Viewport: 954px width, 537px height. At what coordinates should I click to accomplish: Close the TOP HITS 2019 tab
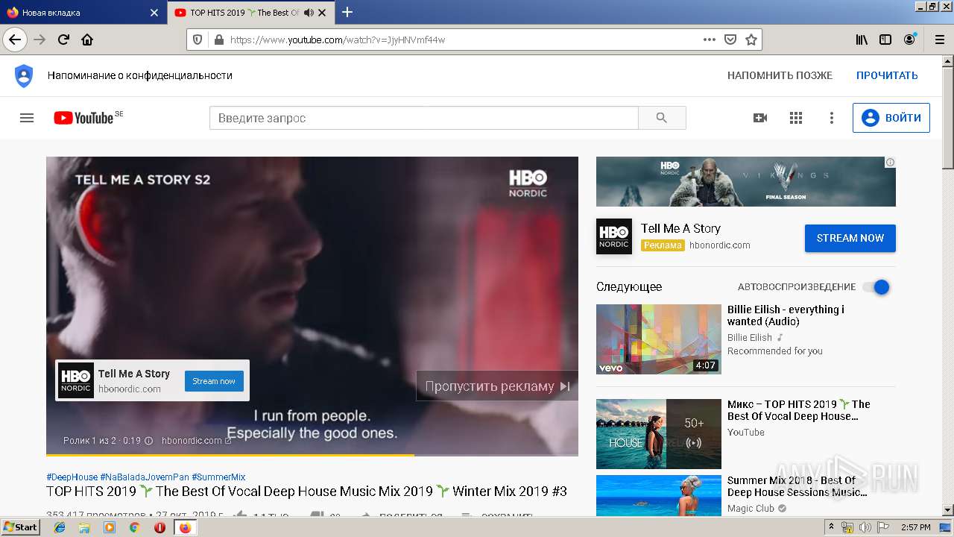click(323, 13)
